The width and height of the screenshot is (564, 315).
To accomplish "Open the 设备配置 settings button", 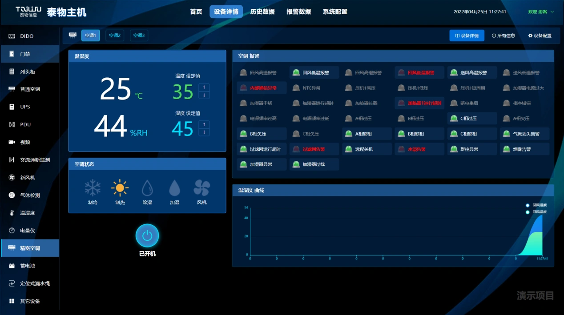I will coord(540,35).
